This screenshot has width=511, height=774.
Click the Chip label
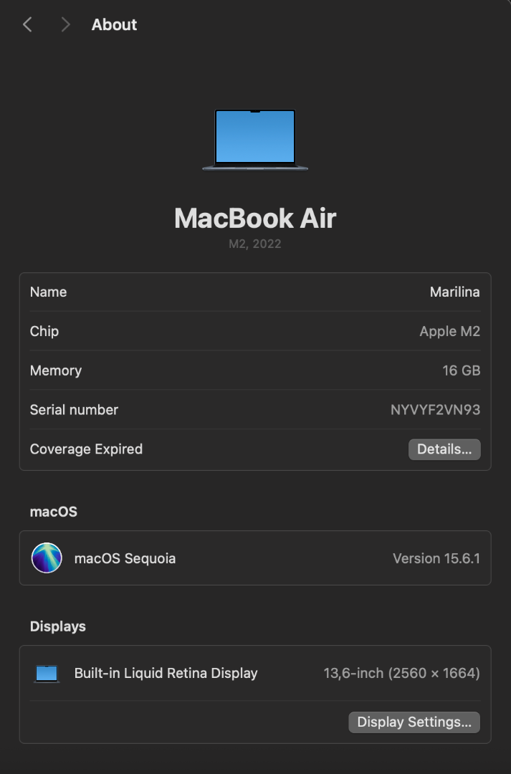point(44,331)
